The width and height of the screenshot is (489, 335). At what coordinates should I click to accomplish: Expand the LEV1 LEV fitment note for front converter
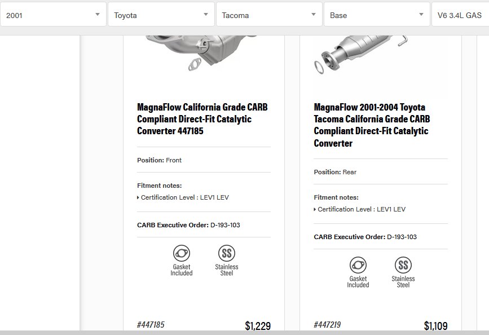183,197
